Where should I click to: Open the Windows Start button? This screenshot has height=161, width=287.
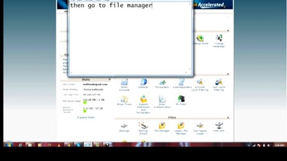tap(9, 144)
